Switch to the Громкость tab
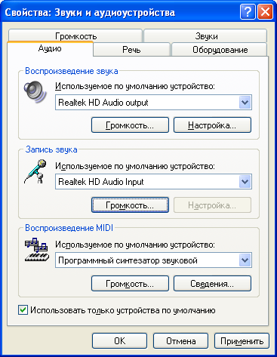The image size is (277, 357). [75, 36]
